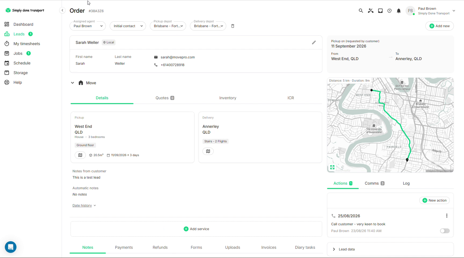Click the phone number +61400728918
This screenshot has height=258, width=464.
pyautogui.click(x=172, y=65)
